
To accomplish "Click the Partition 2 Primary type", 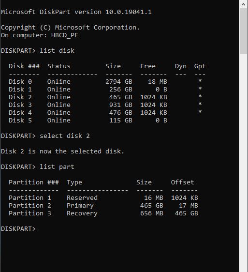I will 80,206.
